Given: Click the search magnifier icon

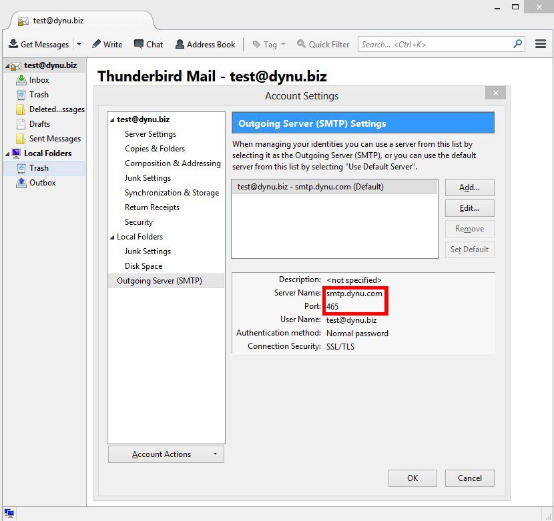Looking at the screenshot, I should coord(517,44).
